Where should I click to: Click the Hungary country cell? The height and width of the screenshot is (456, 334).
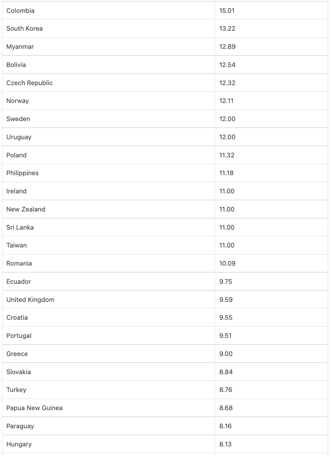pos(109,444)
